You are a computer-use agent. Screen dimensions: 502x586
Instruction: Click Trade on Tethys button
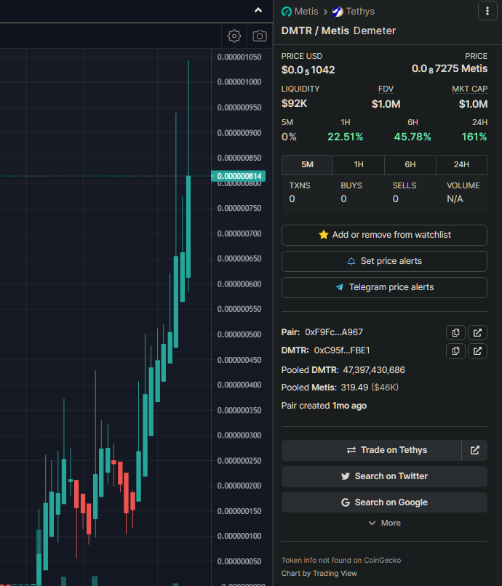(x=372, y=450)
